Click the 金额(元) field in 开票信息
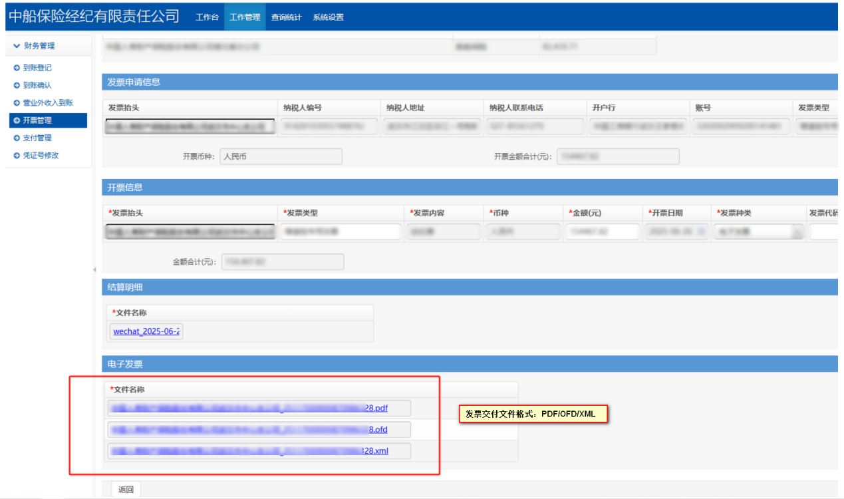The height and width of the screenshot is (499, 844). [602, 232]
